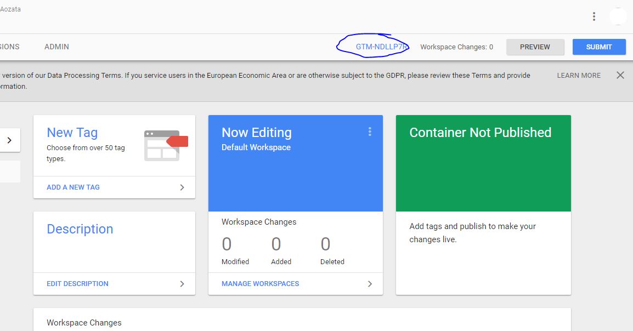Open the EDIT DESCRIPTION chevron
Screen dimensions: 633x331
point(182,284)
